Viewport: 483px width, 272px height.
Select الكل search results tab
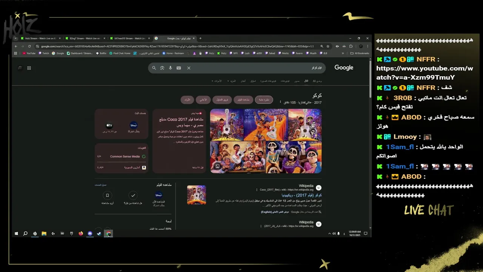(306, 81)
